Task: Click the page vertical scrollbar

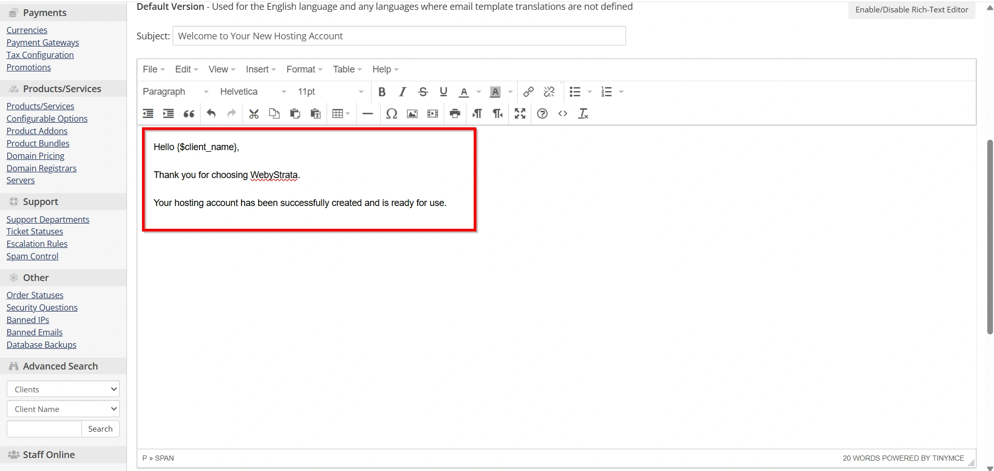Action: coord(990,237)
